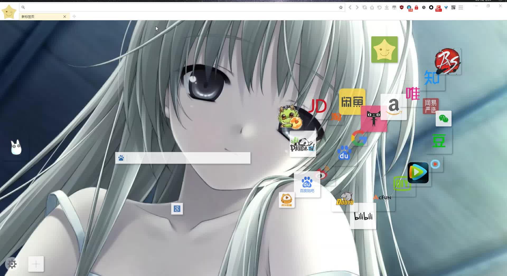
Task: Open the green iQiyi shortcut
Action: click(x=402, y=183)
